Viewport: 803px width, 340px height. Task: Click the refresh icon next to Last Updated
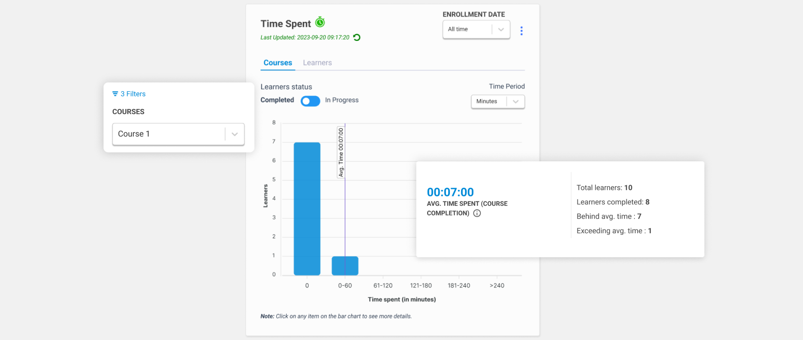click(x=357, y=38)
